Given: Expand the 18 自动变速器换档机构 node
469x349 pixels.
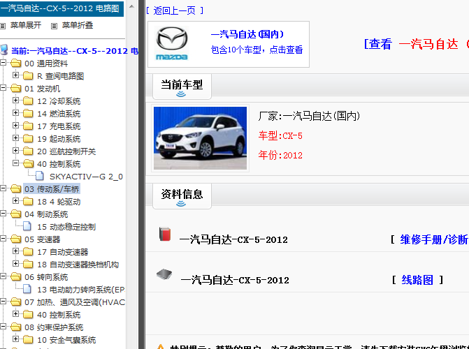Looking at the screenshot, I should click(x=15, y=263).
